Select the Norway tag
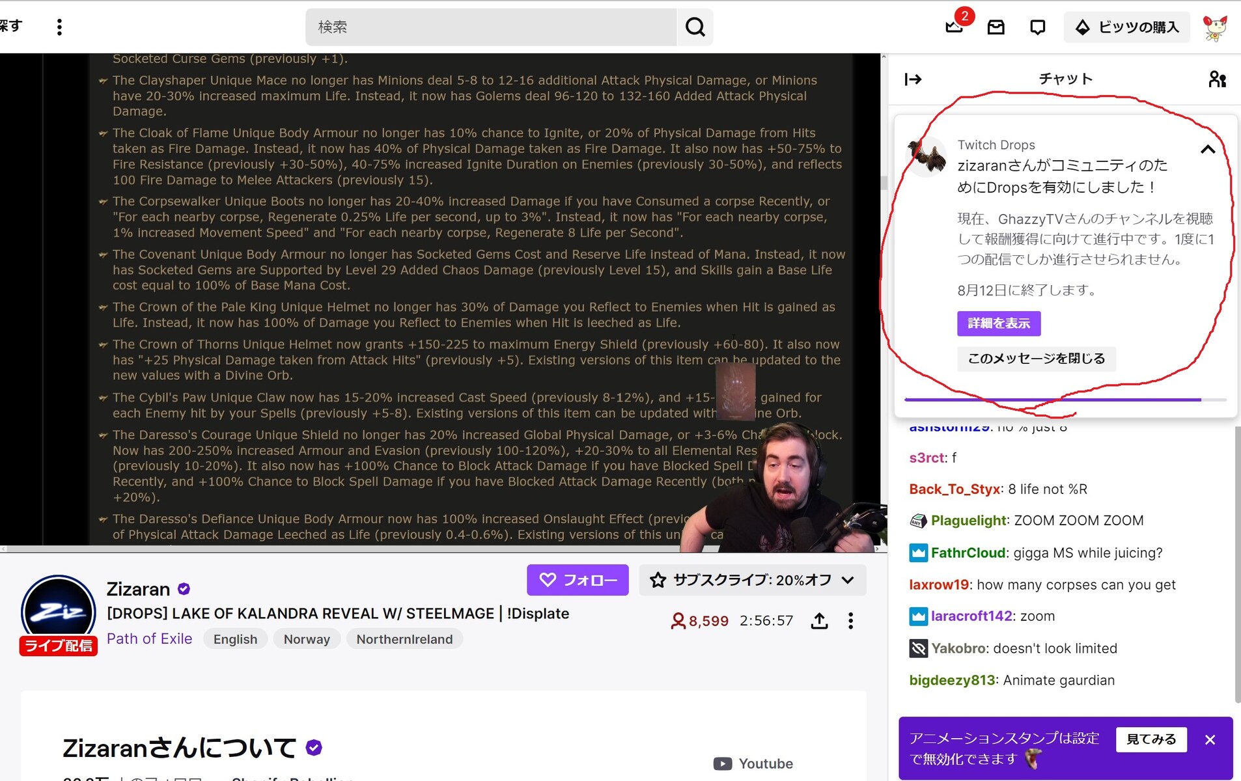The height and width of the screenshot is (781, 1241). click(307, 639)
